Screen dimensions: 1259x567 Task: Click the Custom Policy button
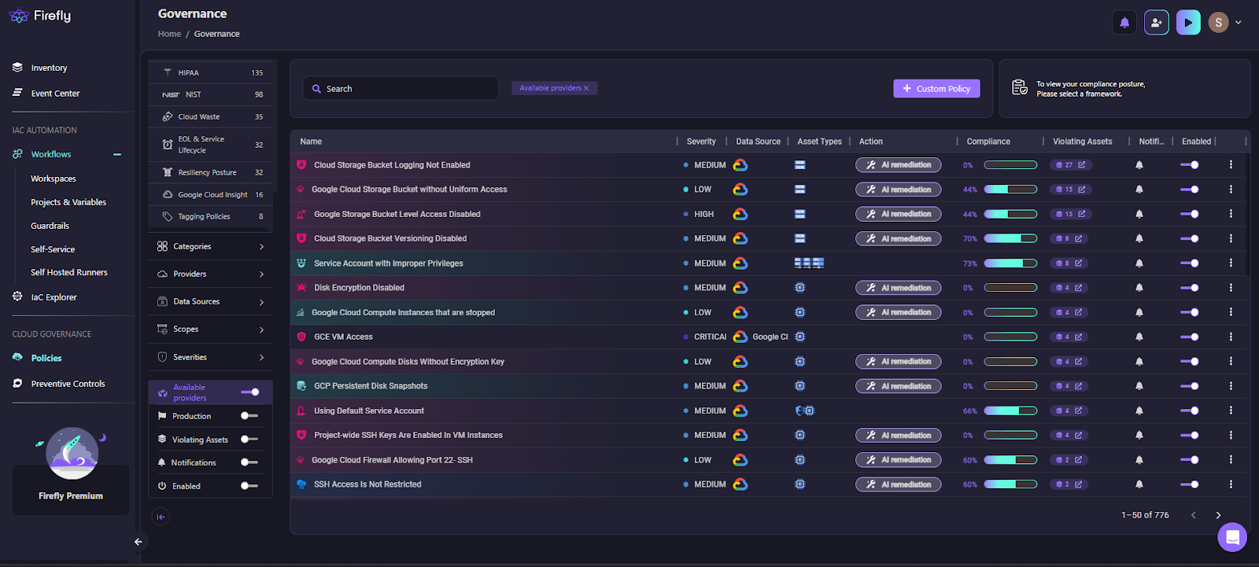pyautogui.click(x=936, y=89)
